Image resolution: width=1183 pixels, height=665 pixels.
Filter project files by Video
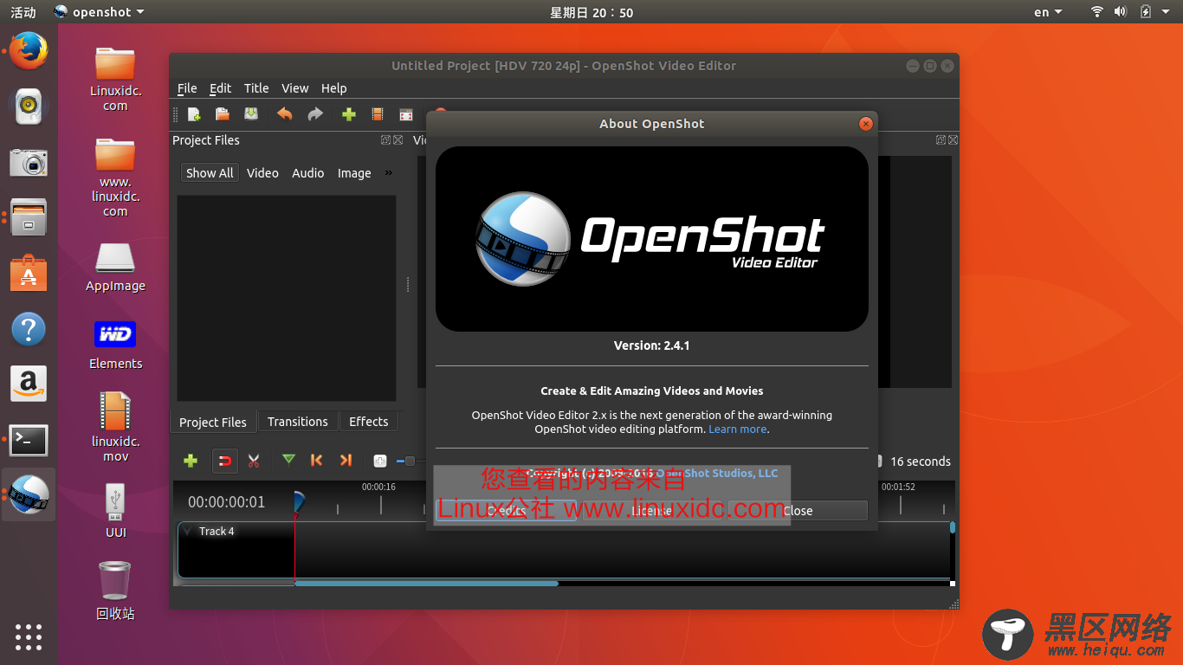(x=262, y=173)
